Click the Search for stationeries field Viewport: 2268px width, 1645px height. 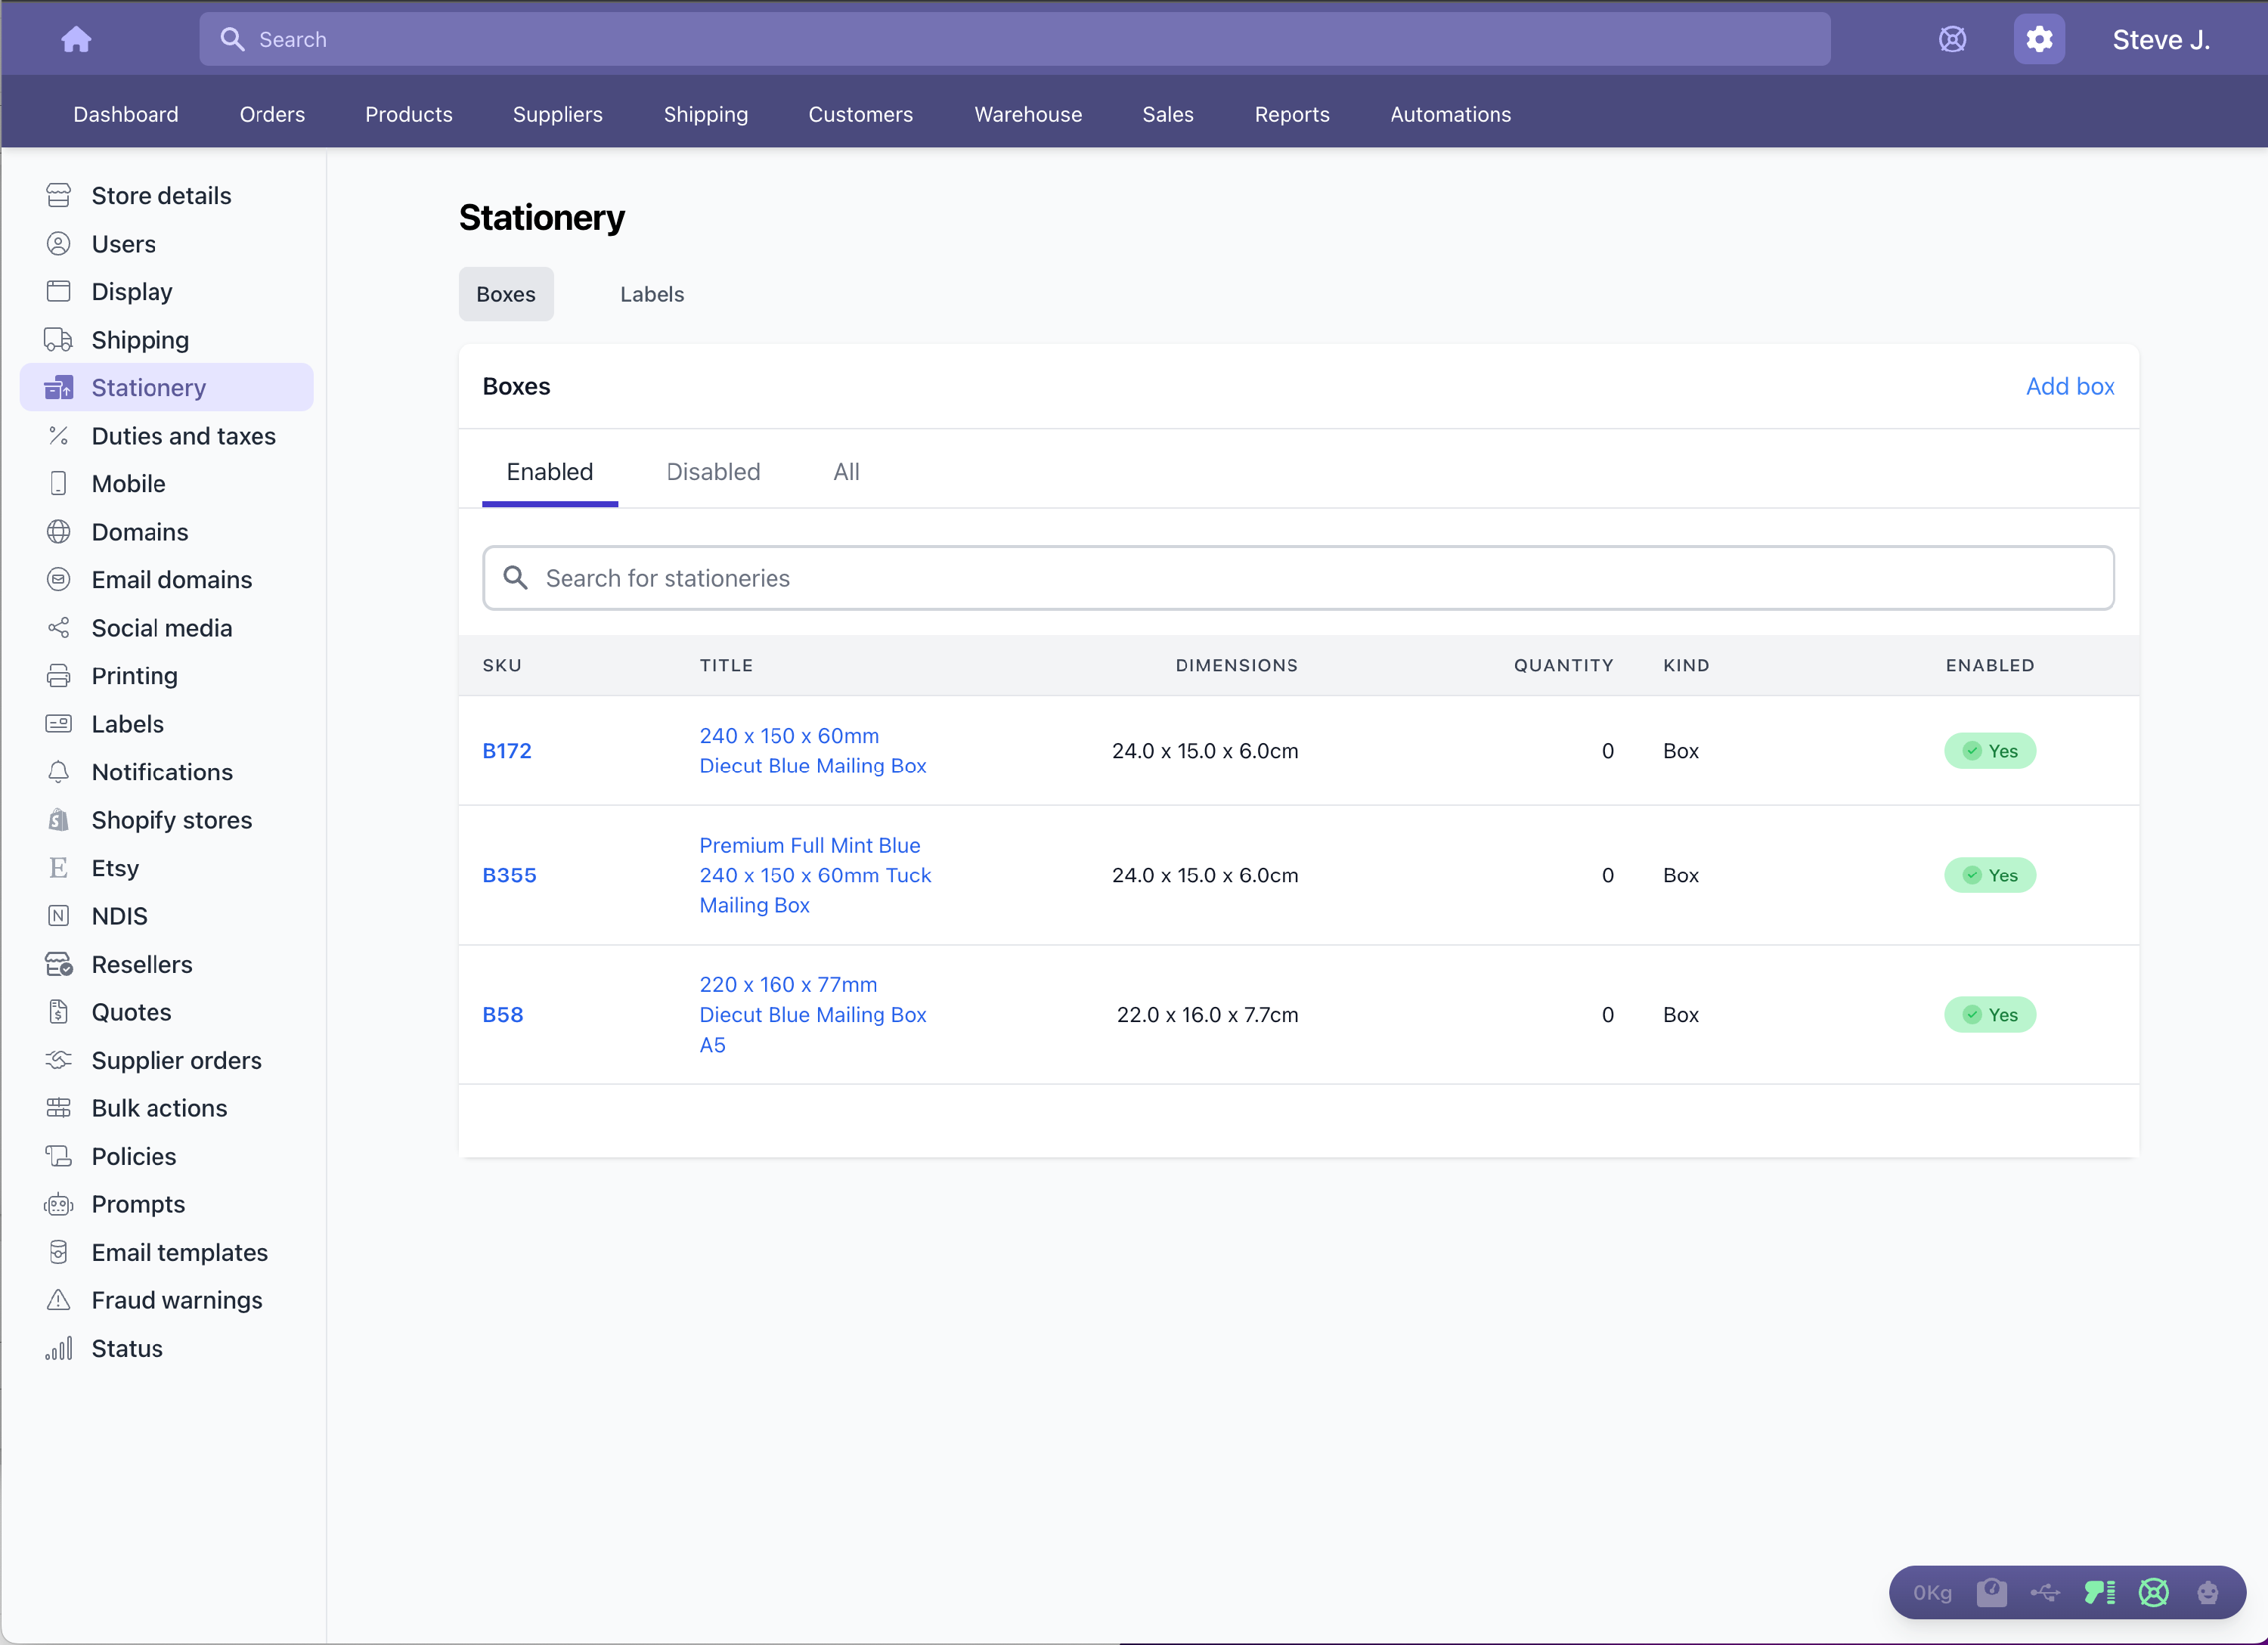[x=1297, y=578]
